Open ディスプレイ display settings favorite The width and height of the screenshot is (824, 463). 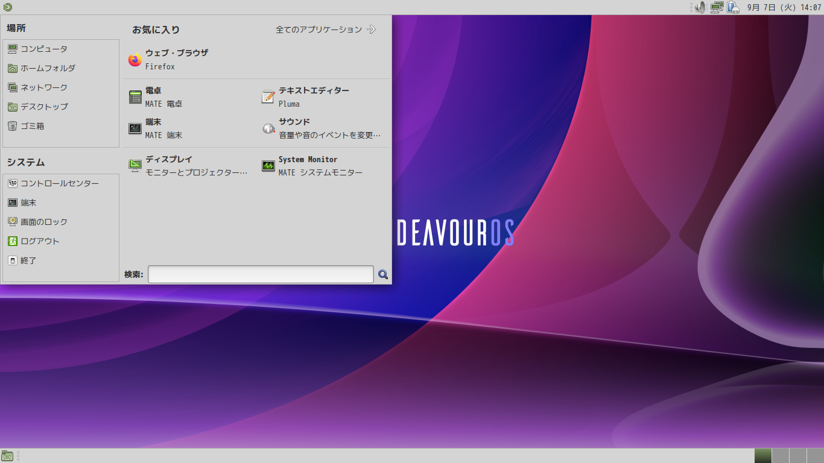click(191, 166)
